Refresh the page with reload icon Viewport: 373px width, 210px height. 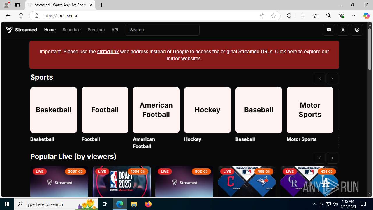(x=21, y=16)
